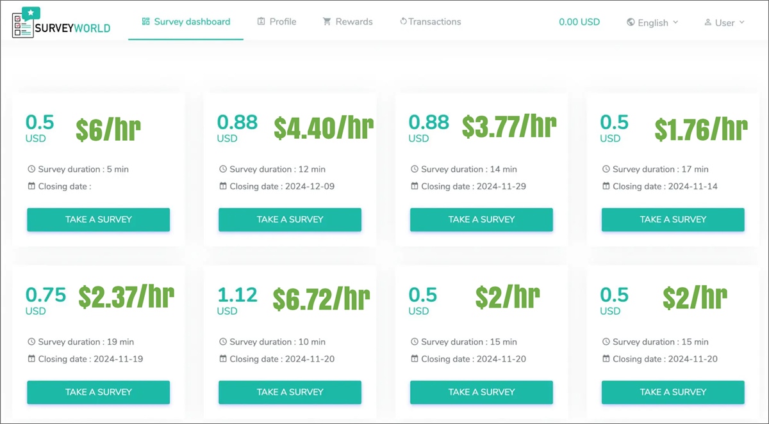Image resolution: width=769 pixels, height=424 pixels.
Task: Click 0.88 amount on the 12 min card
Action: (237, 122)
